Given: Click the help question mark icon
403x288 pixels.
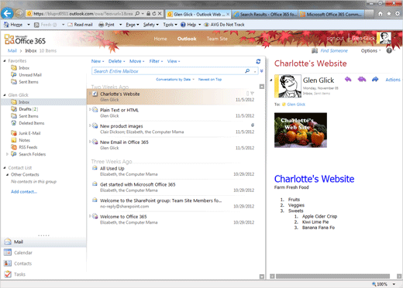Looking at the screenshot, I should coord(389,50).
